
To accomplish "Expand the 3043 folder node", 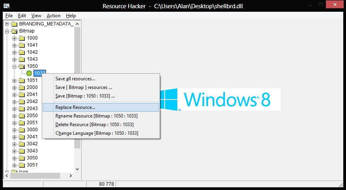I will 14,151.
